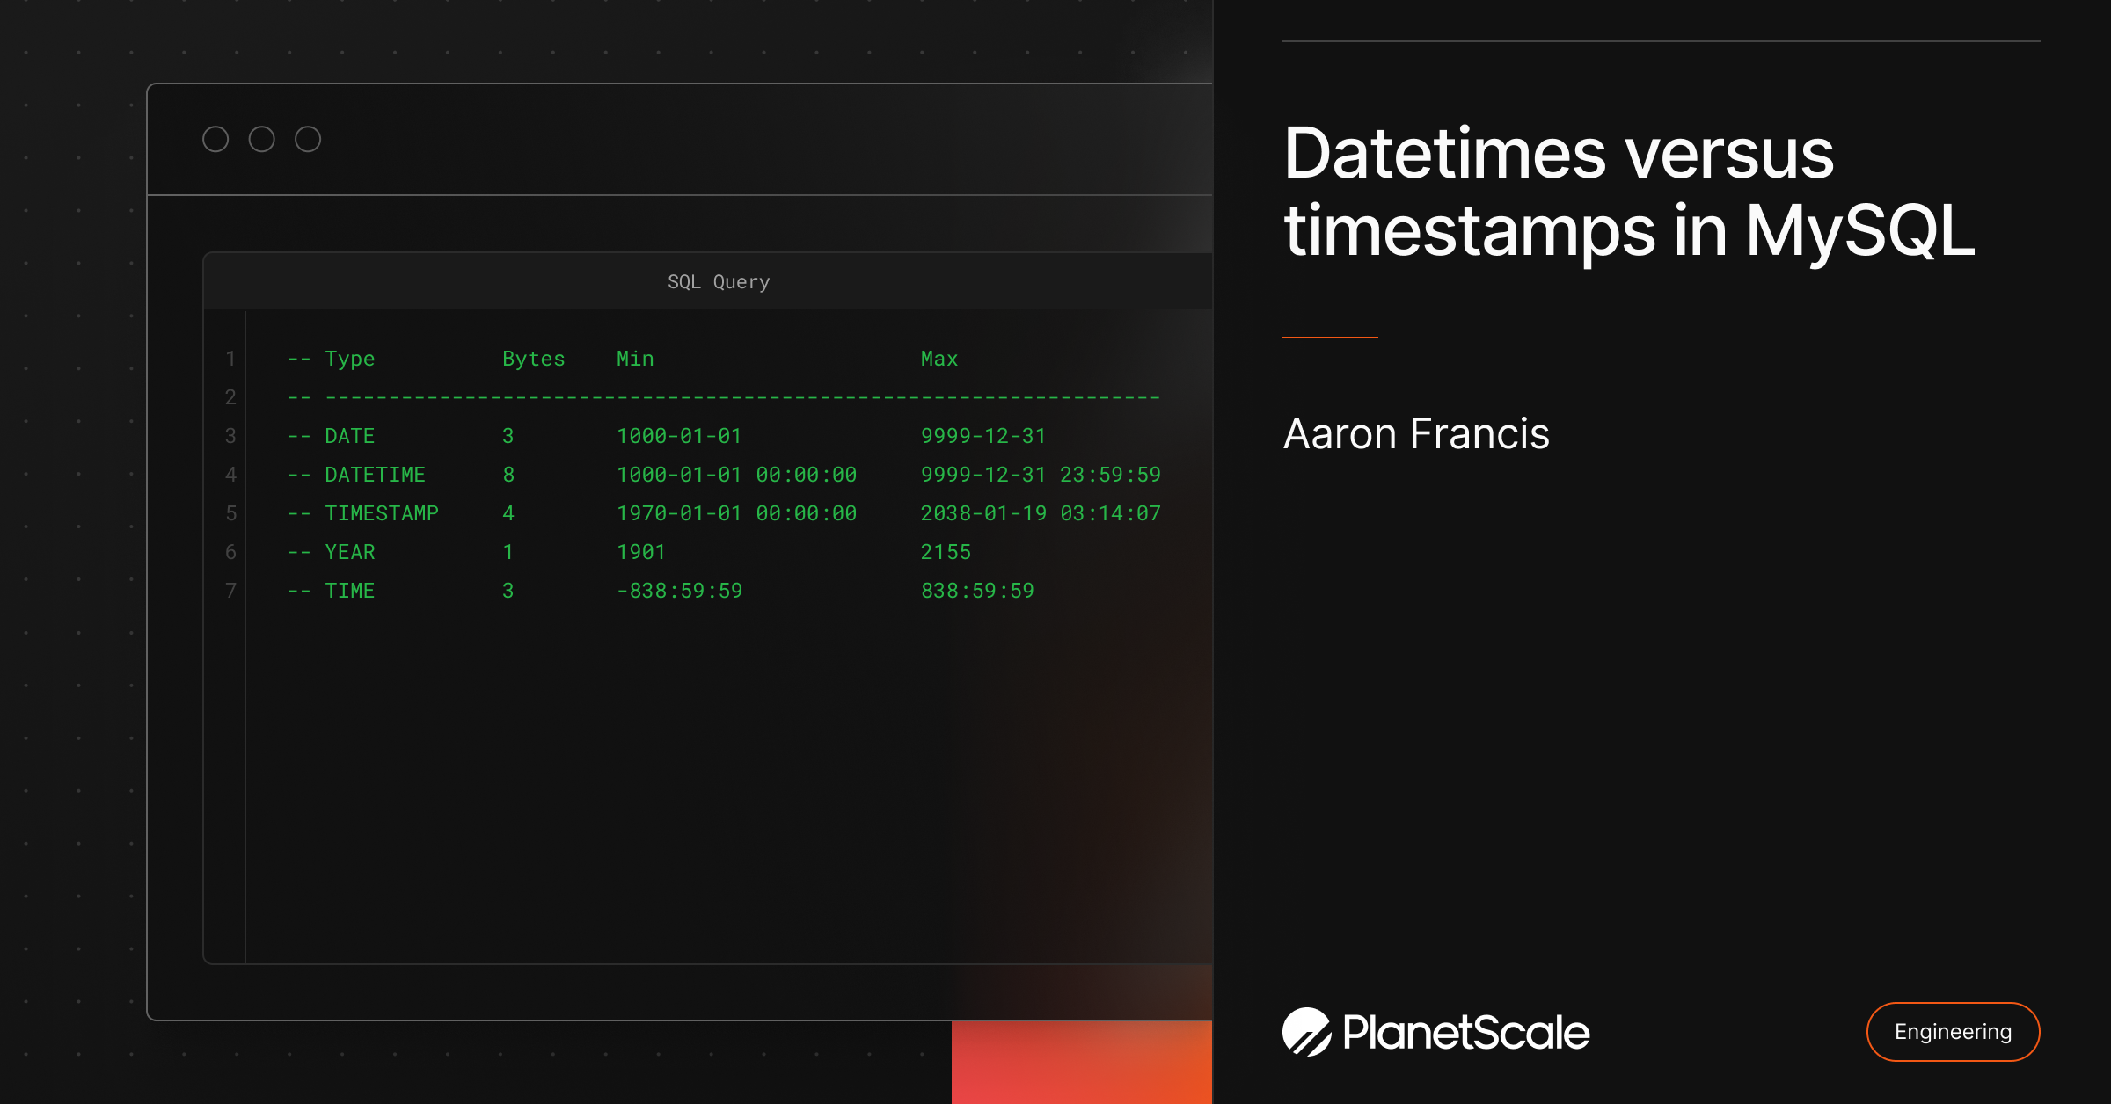Click the first window control circle
This screenshot has height=1104, width=2111.
(x=215, y=139)
